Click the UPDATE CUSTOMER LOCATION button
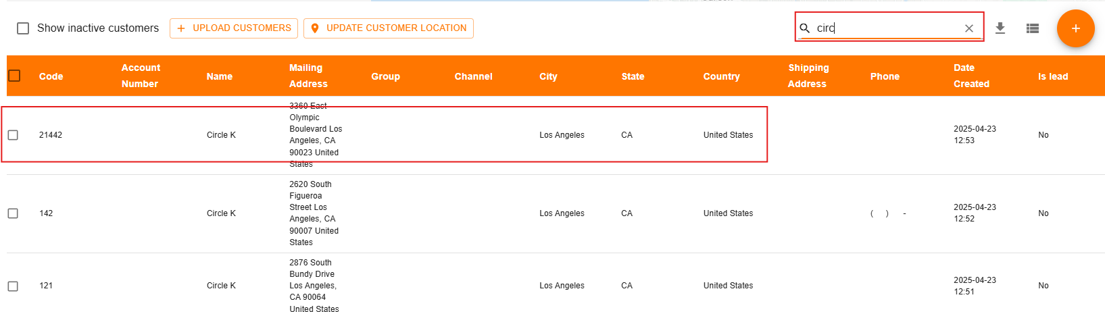The height and width of the screenshot is (312, 1105). [389, 28]
